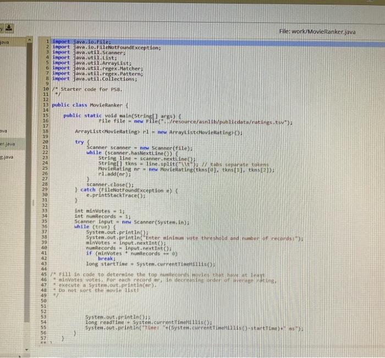Viewport: 385px width, 358px height.
Task: Click the rl.add(nr) line
Action: pos(114,175)
